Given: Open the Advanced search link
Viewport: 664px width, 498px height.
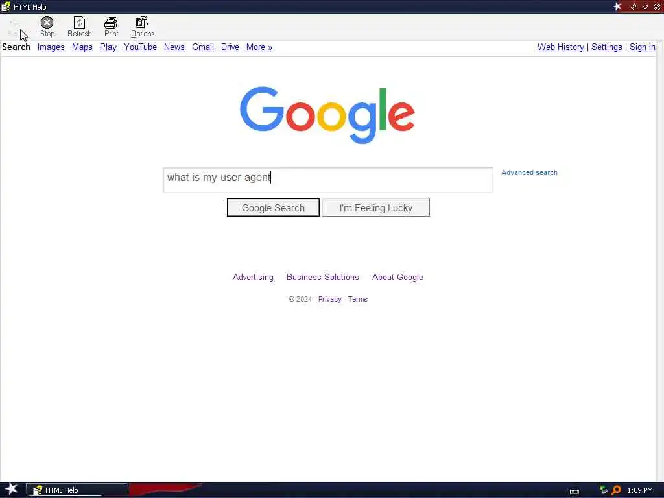Looking at the screenshot, I should coord(529,172).
